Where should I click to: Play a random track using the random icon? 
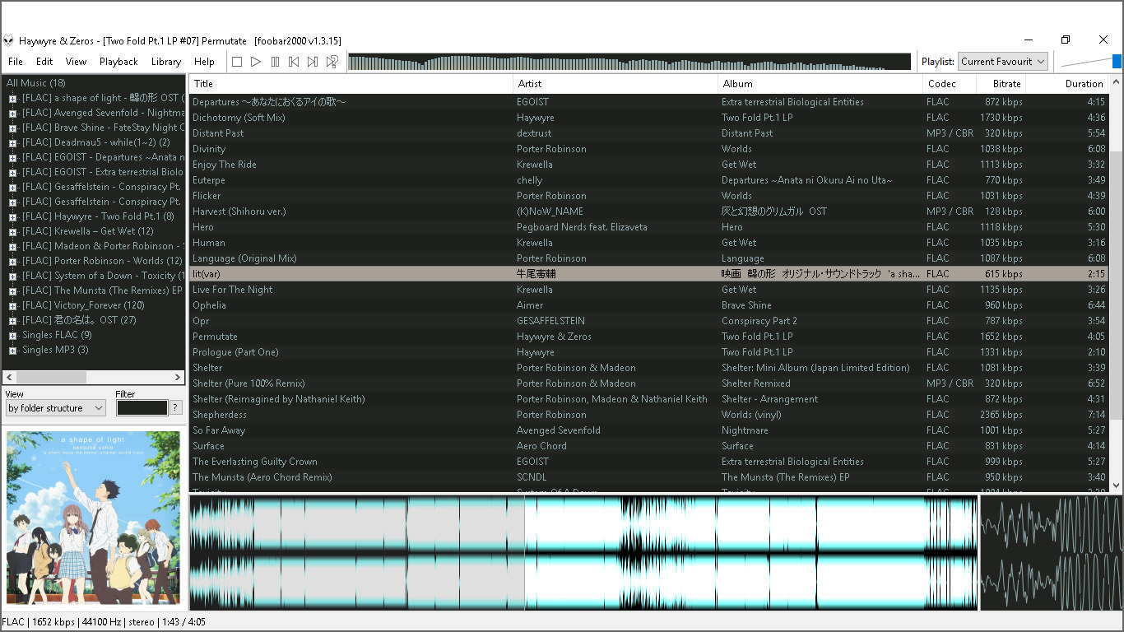(332, 61)
